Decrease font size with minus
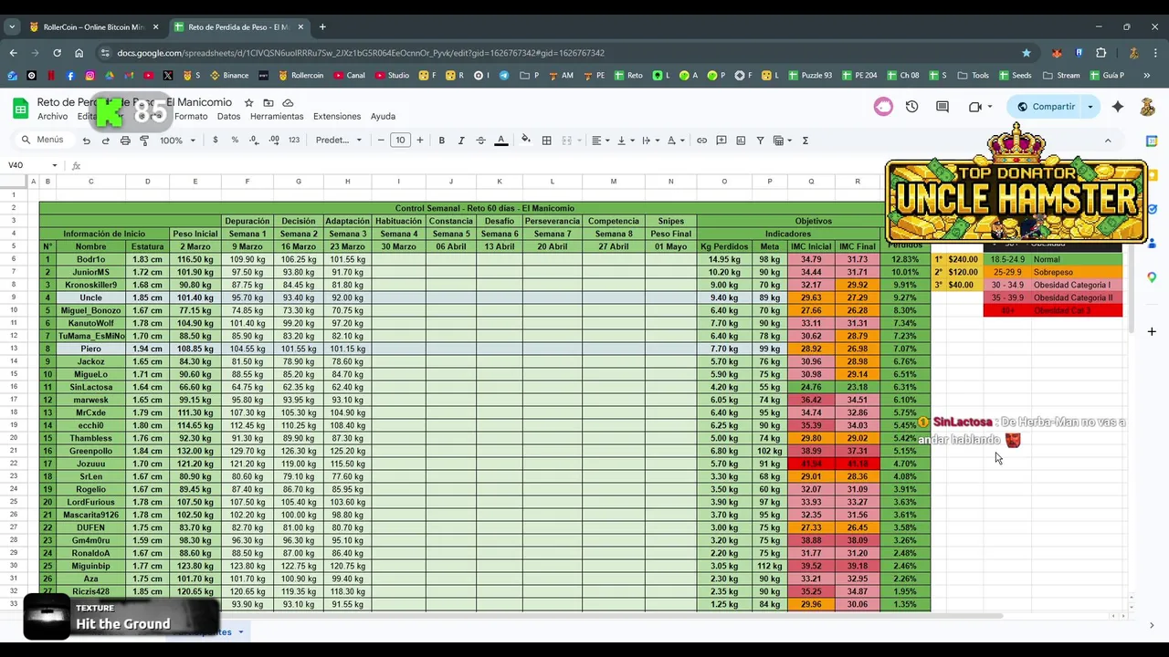Screen dimensions: 1169x657 [381, 141]
